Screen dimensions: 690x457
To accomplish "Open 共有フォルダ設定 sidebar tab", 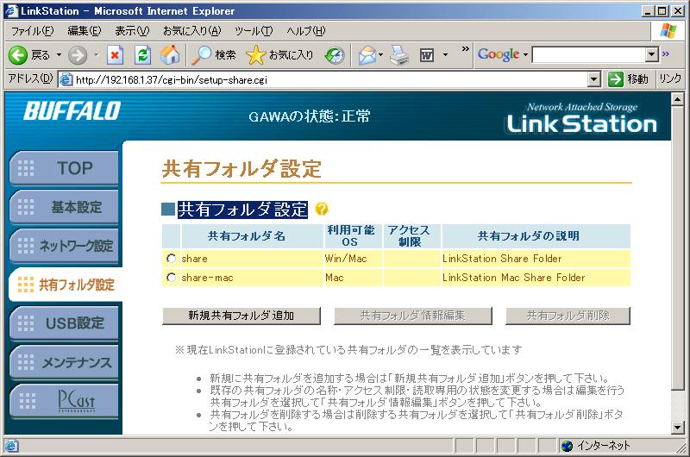I will tap(66, 285).
